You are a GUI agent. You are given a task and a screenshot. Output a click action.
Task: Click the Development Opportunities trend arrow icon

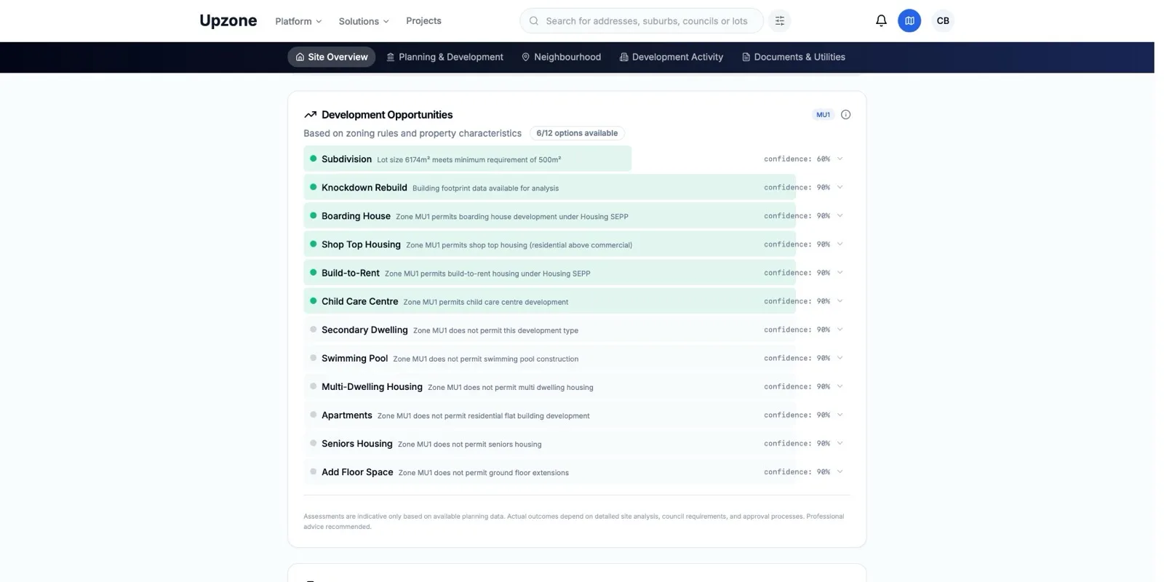pos(310,115)
